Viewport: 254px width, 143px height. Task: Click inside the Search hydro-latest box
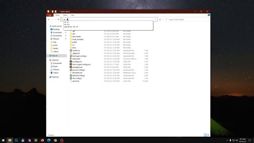pyautogui.click(x=186, y=19)
